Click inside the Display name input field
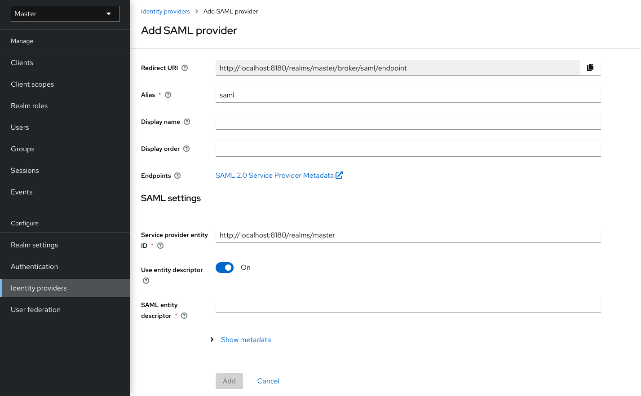 click(407, 121)
